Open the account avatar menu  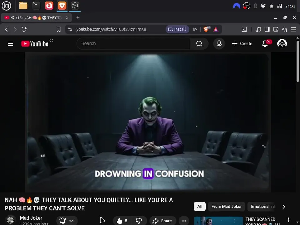pyautogui.click(x=282, y=43)
